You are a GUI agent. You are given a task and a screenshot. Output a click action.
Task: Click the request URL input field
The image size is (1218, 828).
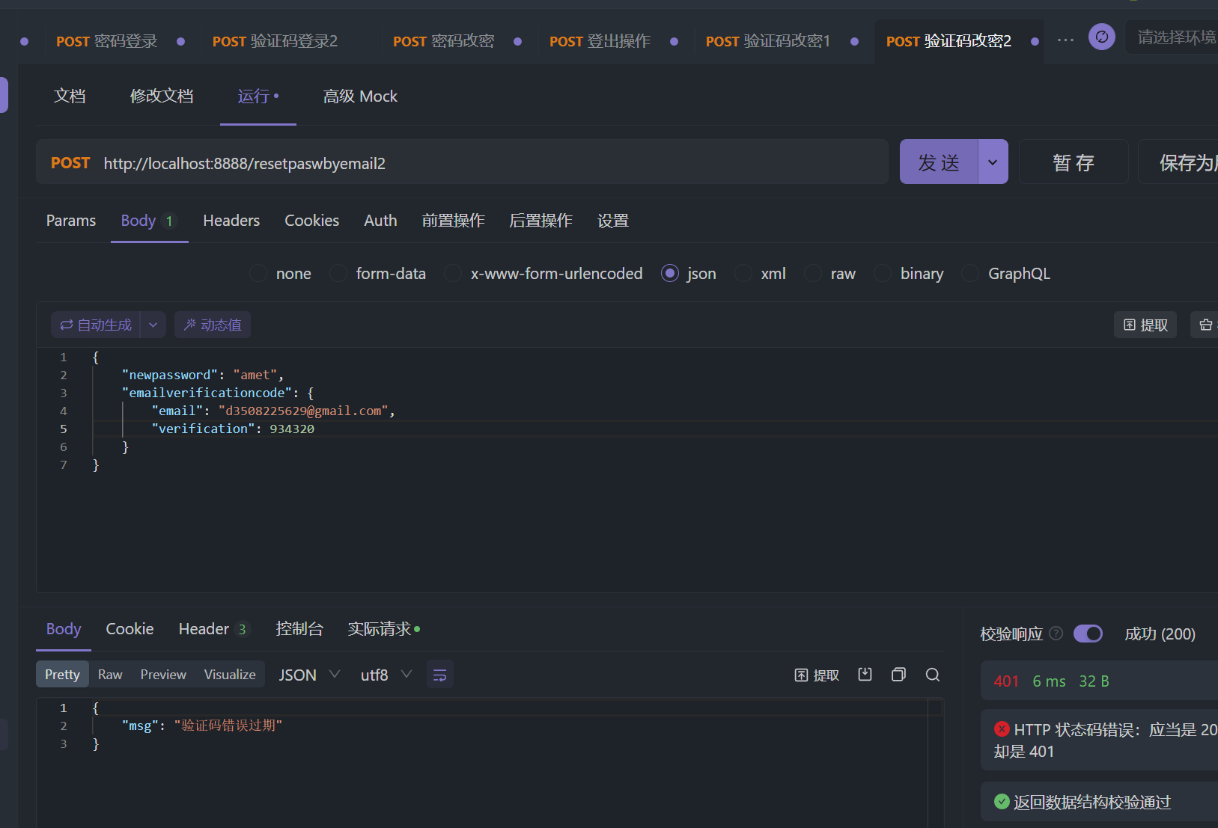490,163
